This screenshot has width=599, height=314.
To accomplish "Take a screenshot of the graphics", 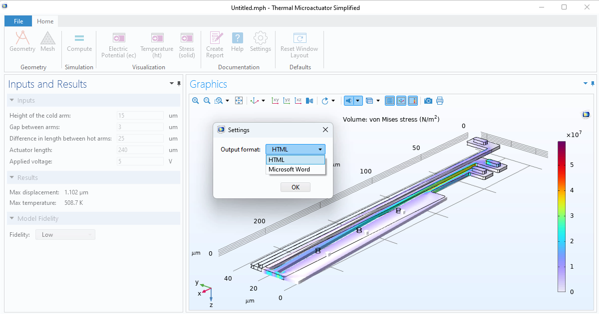I will point(428,101).
